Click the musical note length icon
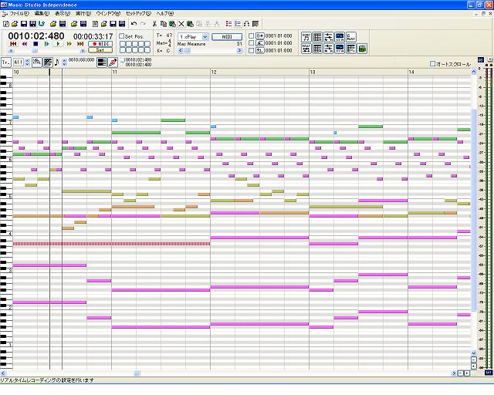The height and width of the screenshot is (395, 494). (x=57, y=62)
